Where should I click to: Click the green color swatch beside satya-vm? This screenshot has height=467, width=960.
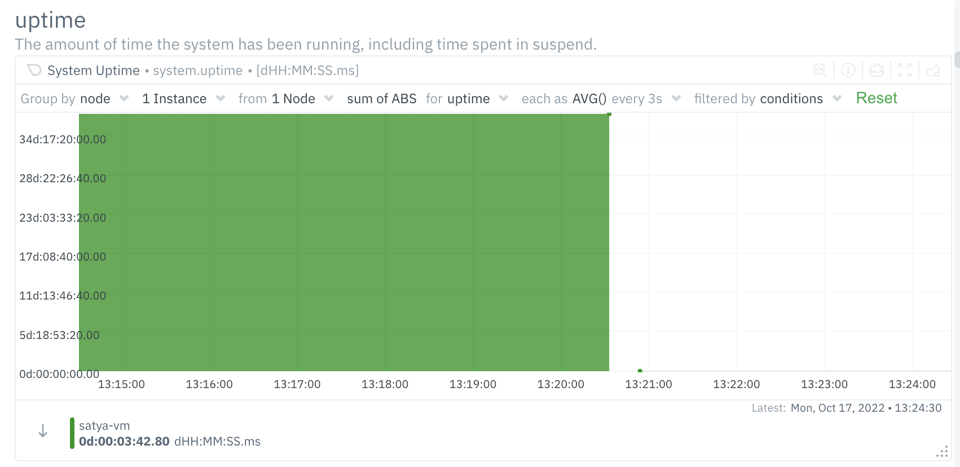72,433
